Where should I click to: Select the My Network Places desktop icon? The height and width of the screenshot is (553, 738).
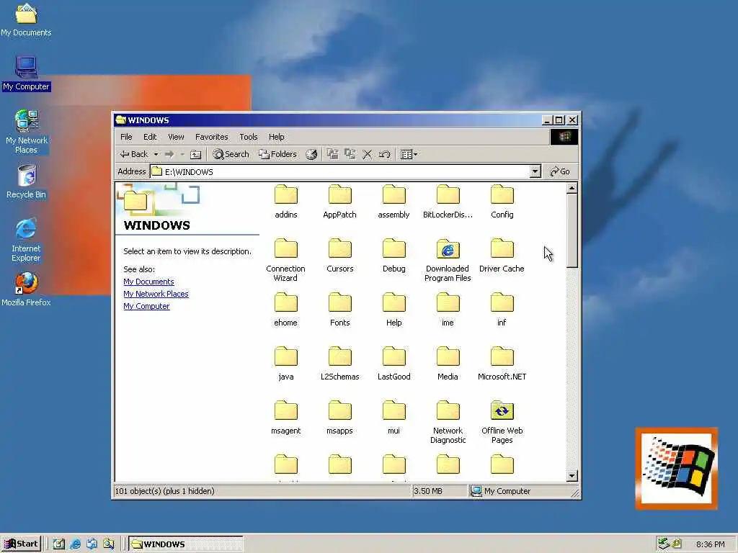[27, 132]
